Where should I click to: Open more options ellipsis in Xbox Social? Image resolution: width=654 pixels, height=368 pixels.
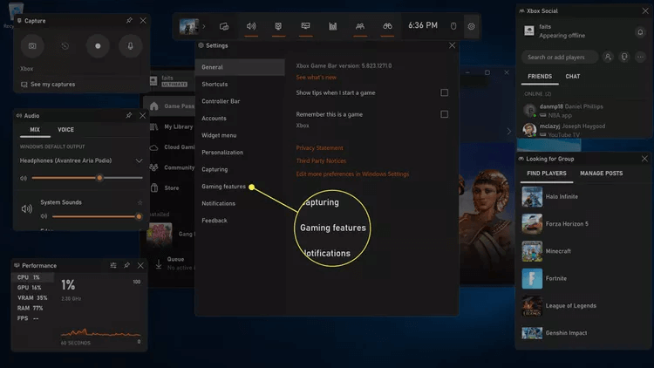tap(640, 58)
